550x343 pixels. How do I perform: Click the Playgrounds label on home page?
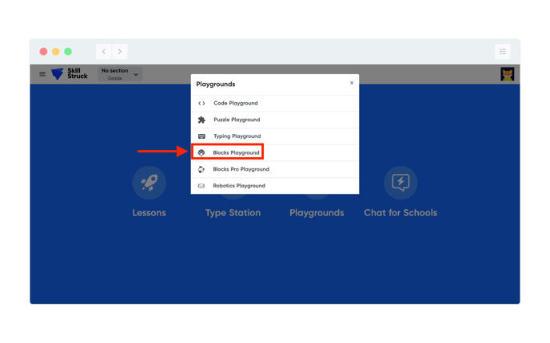317,213
